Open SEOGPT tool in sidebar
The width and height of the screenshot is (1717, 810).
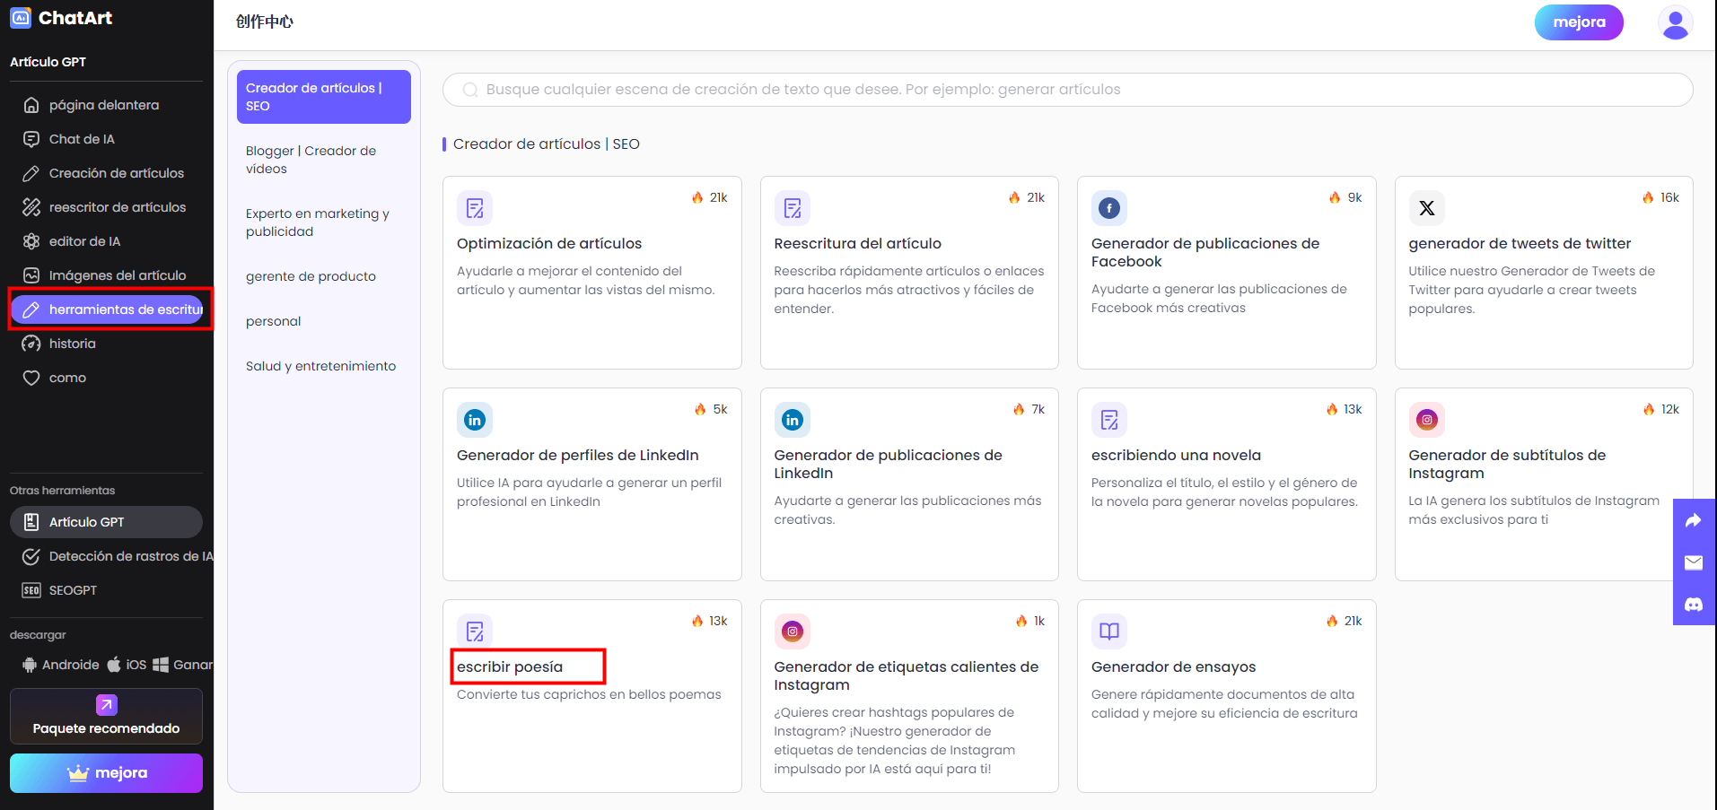click(107, 590)
